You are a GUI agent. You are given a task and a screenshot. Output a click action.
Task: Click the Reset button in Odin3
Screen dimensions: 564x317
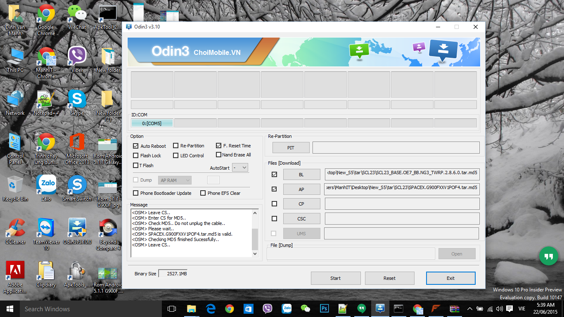[389, 278]
